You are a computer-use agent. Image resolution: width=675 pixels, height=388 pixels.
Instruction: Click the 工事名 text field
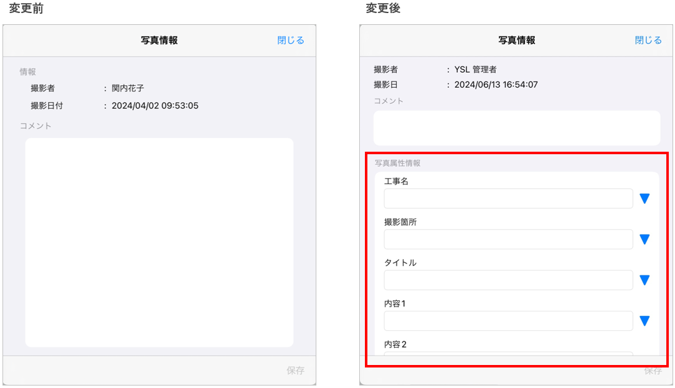pos(508,199)
